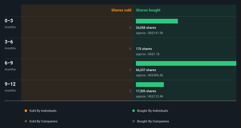
Task: Click the green Bought By Individuals legend dot
Action: (x=134, y=111)
